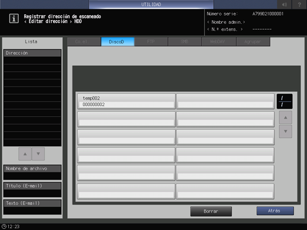Switch to the Agrupar tab
This screenshot has height=230, width=307.
tap(253, 41)
